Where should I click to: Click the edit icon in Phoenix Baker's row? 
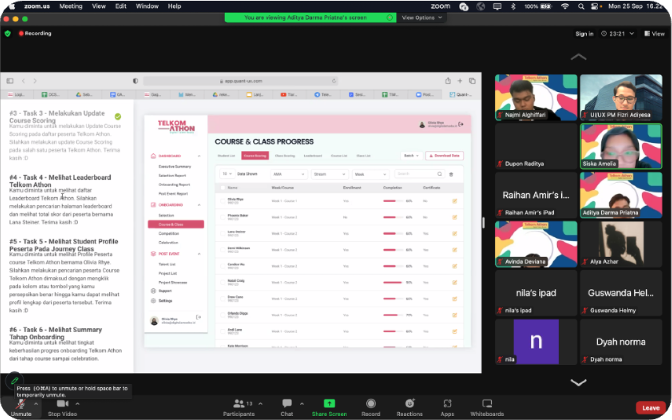click(x=454, y=217)
